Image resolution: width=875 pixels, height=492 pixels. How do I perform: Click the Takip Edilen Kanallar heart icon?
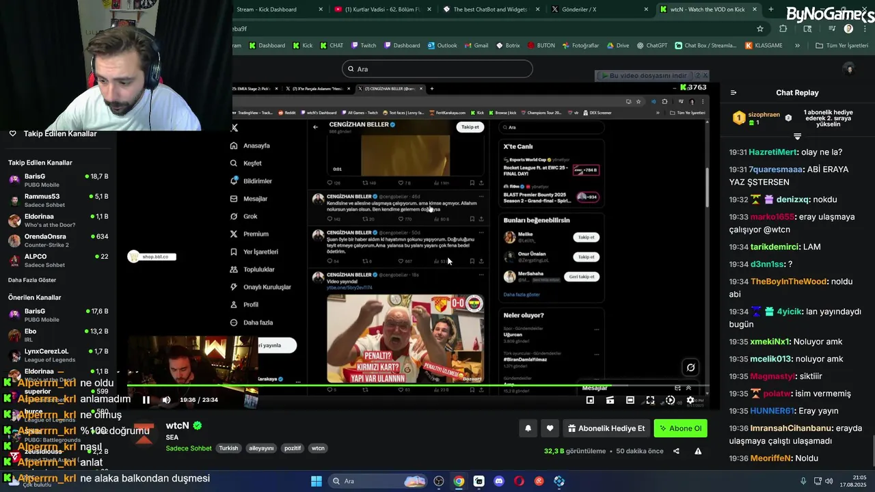(x=12, y=133)
